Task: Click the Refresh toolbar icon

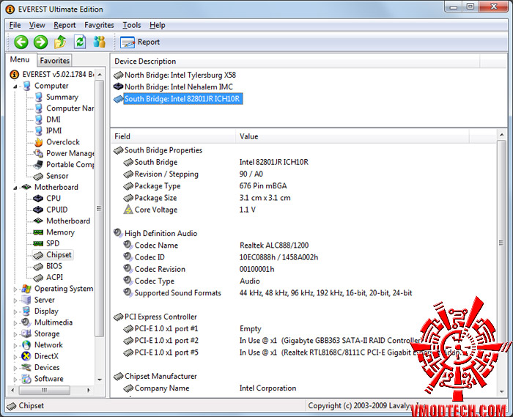Action: click(80, 43)
